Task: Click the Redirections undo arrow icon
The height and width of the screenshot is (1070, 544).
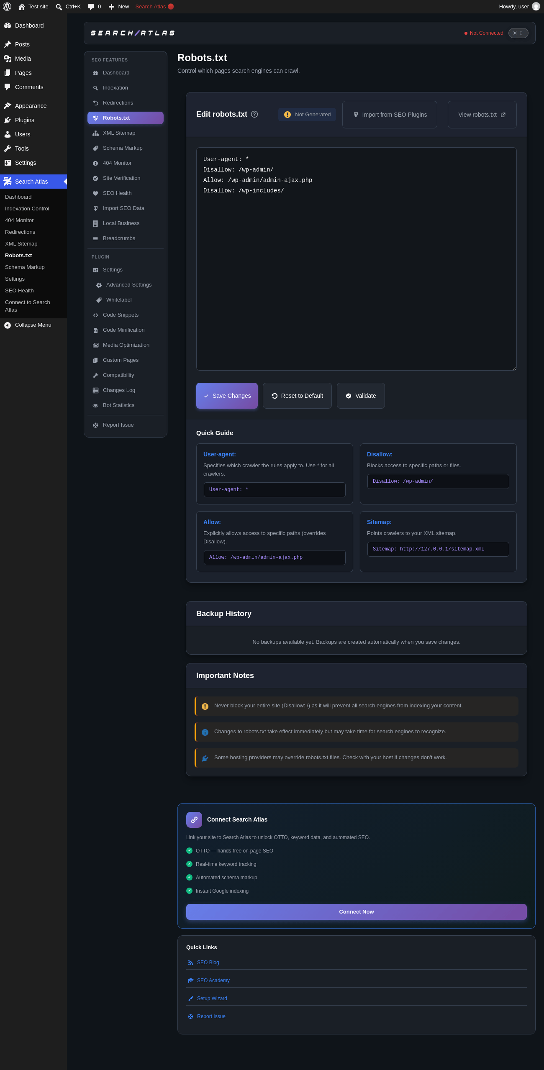Action: click(95, 103)
